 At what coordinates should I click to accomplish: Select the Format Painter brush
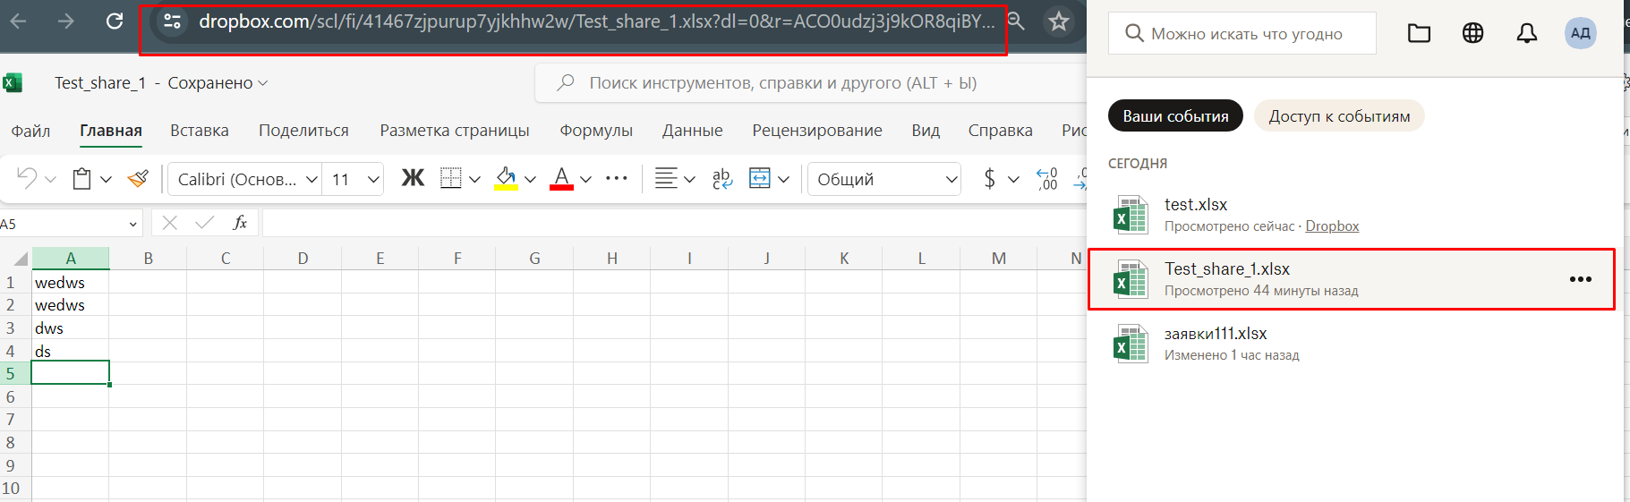(138, 179)
